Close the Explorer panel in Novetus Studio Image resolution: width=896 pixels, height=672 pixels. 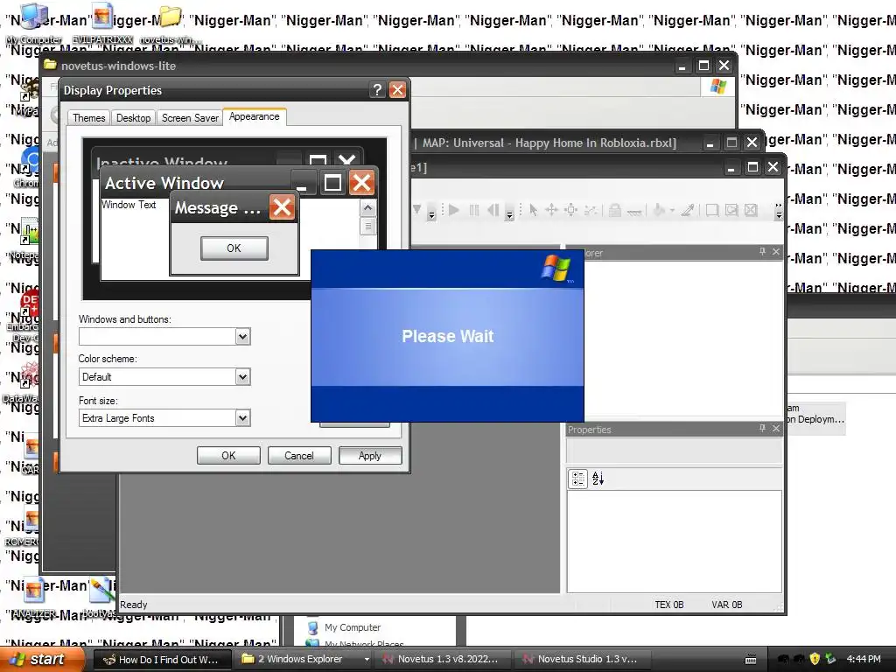pyautogui.click(x=775, y=251)
